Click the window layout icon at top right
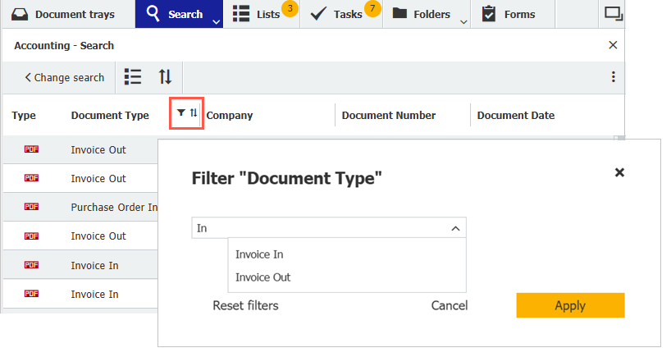This screenshot has height=357, width=671. point(613,14)
